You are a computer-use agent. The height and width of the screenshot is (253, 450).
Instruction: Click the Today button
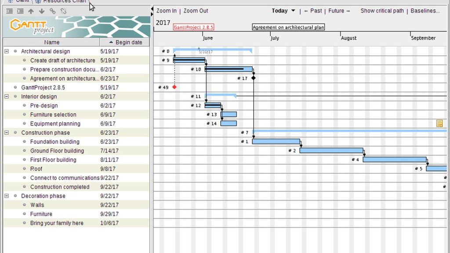pyautogui.click(x=279, y=11)
